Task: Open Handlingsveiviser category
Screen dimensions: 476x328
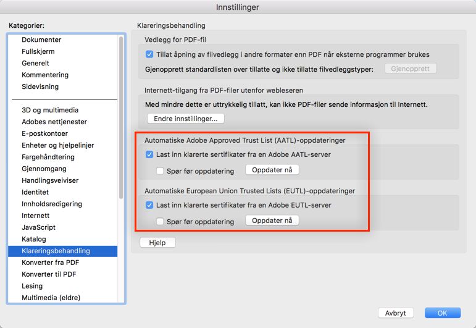Action: (63, 180)
